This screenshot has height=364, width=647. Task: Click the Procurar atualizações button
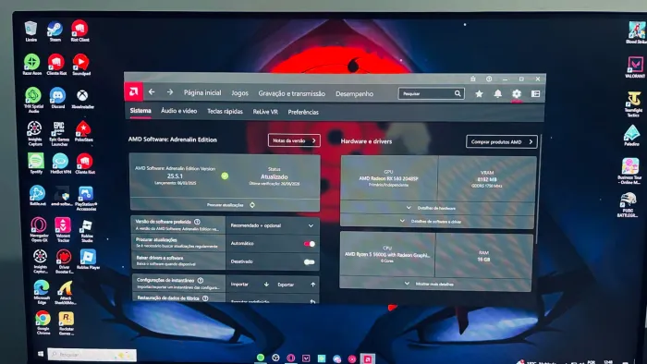click(x=225, y=204)
